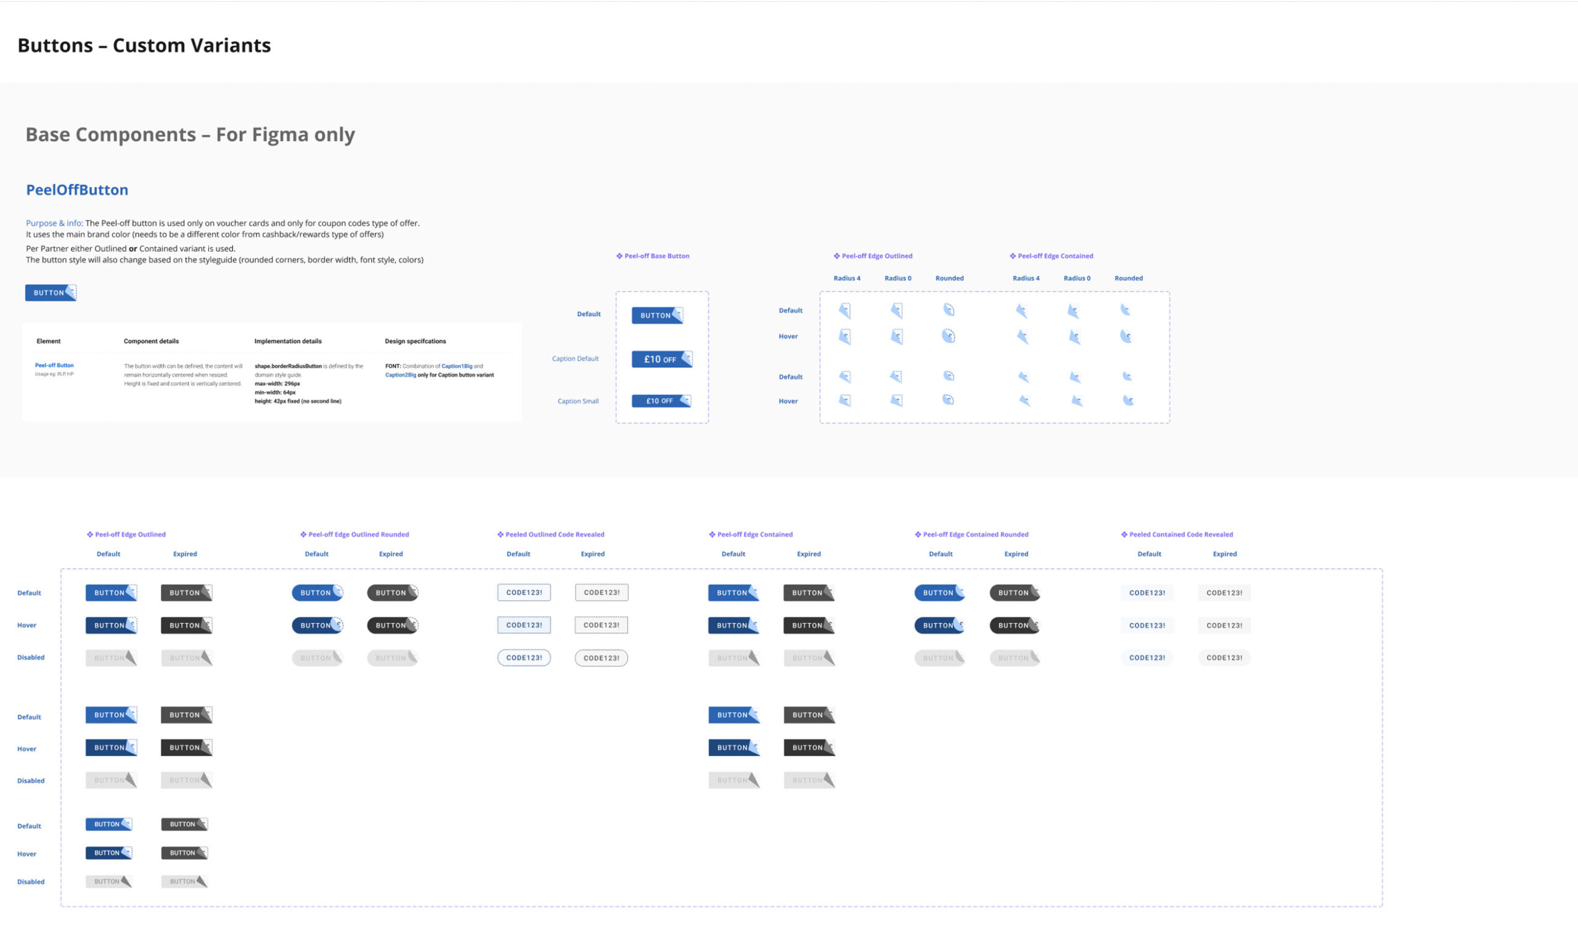Viewport: 1578px width, 941px height.
Task: Select Outlined Rounded peel icon in first Hover row
Action: (x=948, y=336)
